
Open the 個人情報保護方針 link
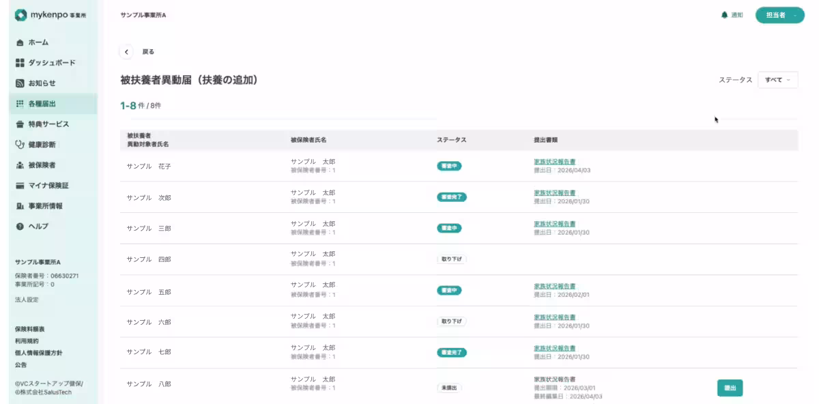click(x=38, y=353)
